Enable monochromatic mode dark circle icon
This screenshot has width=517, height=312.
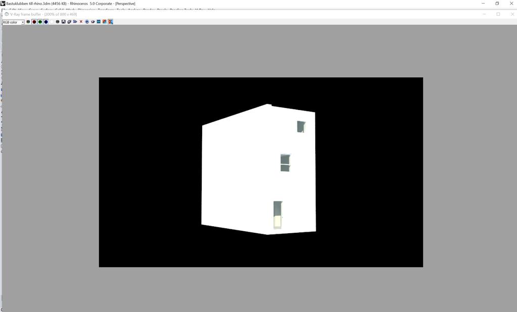click(58, 22)
